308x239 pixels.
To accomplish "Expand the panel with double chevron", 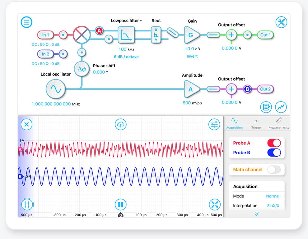I will (x=257, y=214).
